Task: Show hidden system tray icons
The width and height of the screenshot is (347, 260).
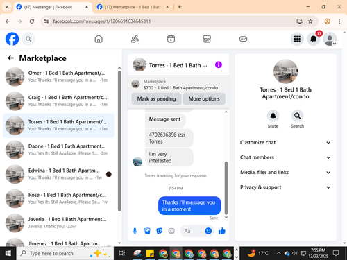Action: point(279,253)
